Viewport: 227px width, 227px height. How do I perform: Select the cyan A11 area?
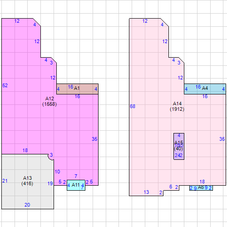click(x=76, y=185)
